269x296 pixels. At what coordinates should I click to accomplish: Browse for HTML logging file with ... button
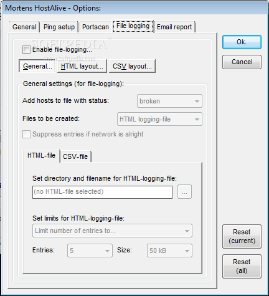pyautogui.click(x=184, y=192)
